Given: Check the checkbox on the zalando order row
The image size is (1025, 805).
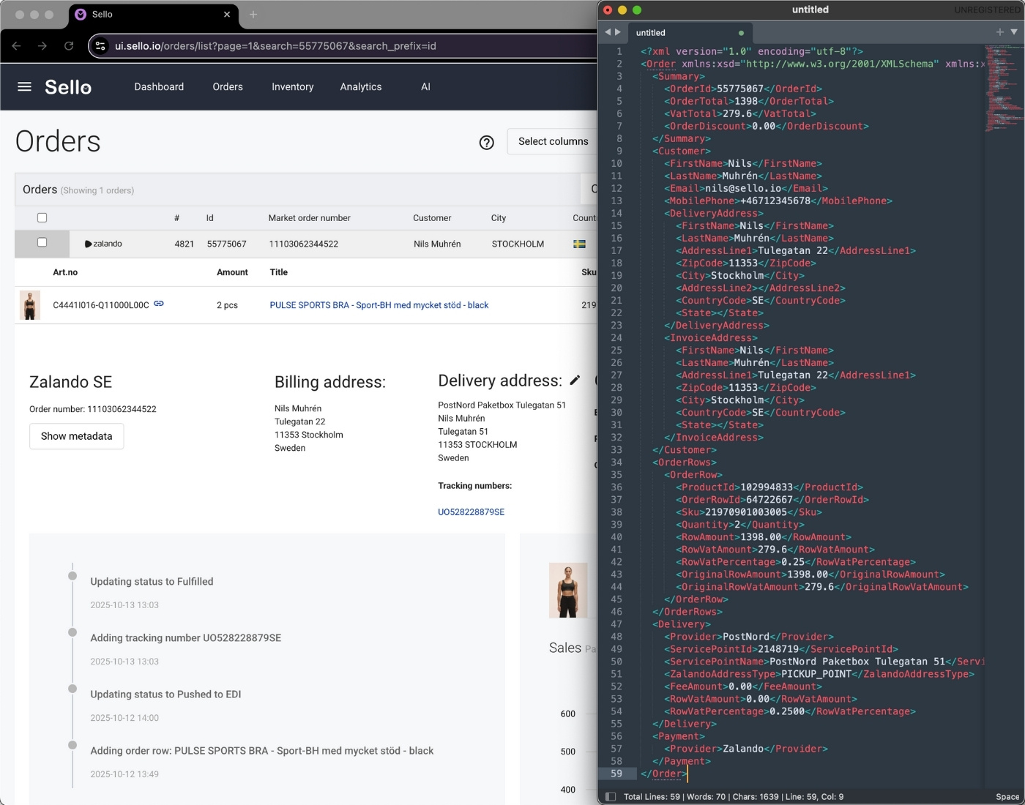Looking at the screenshot, I should point(42,242).
